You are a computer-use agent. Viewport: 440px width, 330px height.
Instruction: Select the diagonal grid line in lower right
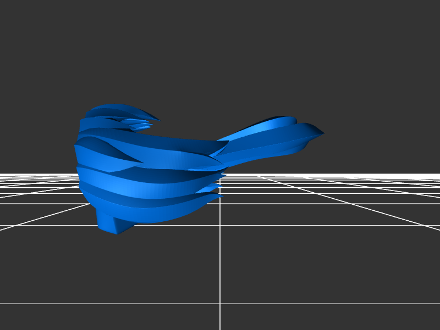[x=385, y=213]
